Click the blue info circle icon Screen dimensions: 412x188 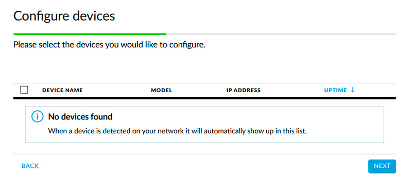point(37,117)
